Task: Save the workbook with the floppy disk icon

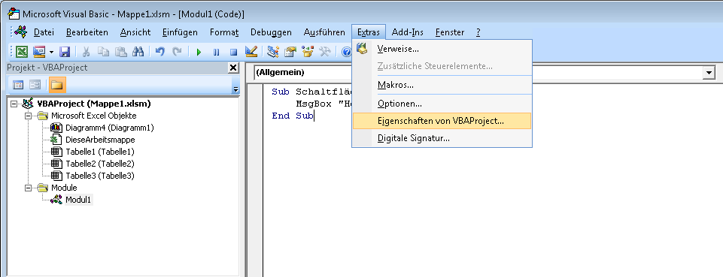Action: pos(65,52)
